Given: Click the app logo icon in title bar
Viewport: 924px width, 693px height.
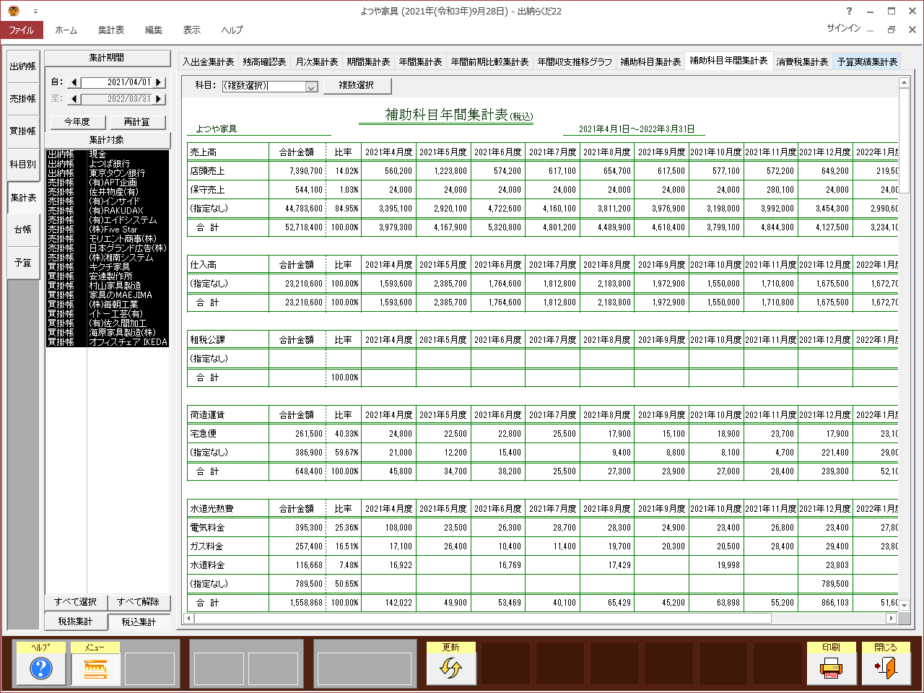Looking at the screenshot, I should 13,11.
